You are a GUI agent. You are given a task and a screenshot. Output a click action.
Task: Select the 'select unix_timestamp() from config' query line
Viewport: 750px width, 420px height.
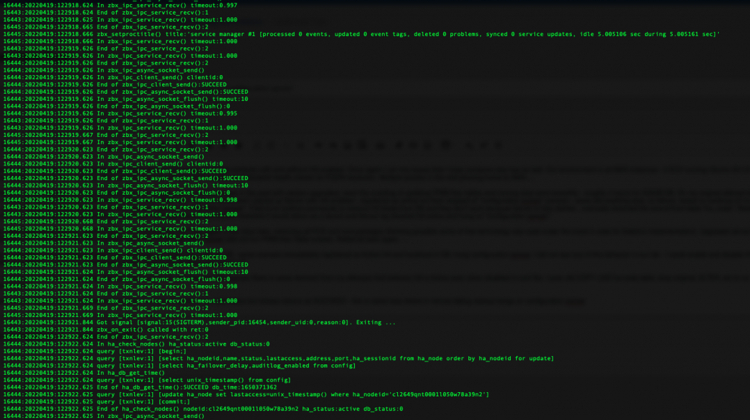click(x=147, y=380)
